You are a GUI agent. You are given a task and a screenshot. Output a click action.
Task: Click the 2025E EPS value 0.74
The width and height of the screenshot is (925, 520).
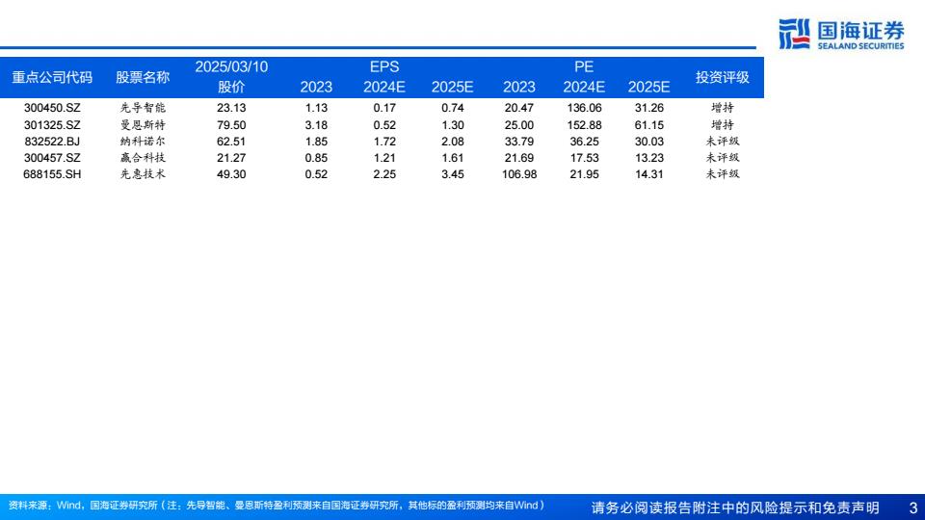pos(453,108)
